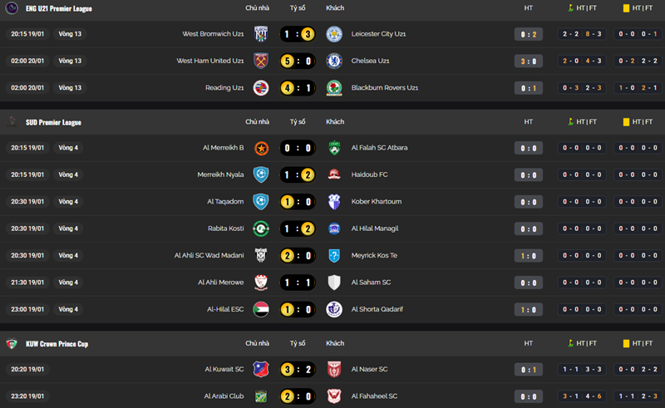The height and width of the screenshot is (408, 665).
Task: Click the Al Kuwait SC club logo
Action: [261, 369]
